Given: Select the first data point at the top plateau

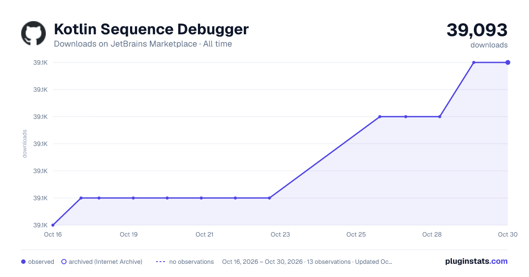Looking at the screenshot, I should 474,62.
